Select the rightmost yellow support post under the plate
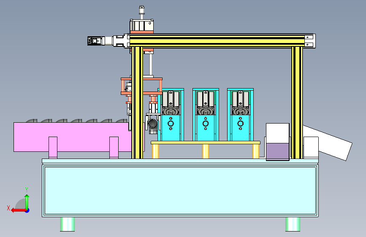This screenshot has height=237, width=366. pyautogui.click(x=256, y=151)
